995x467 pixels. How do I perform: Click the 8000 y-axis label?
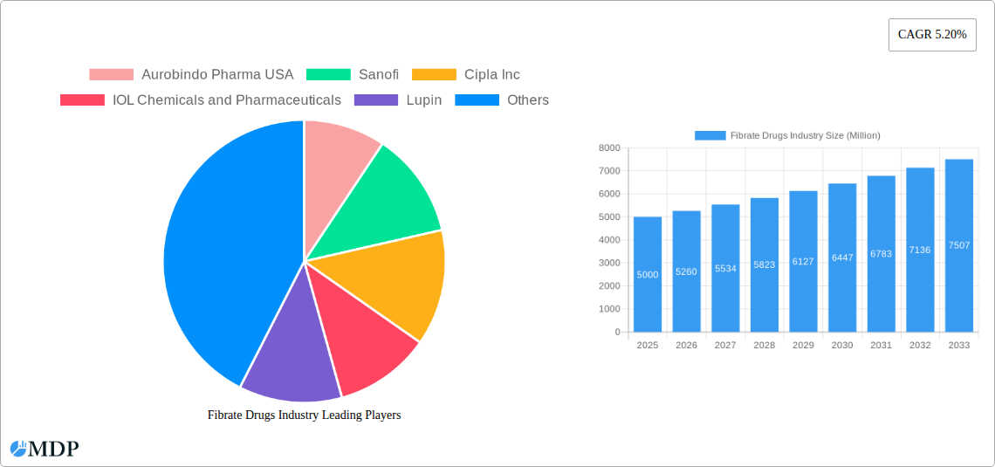(609, 148)
